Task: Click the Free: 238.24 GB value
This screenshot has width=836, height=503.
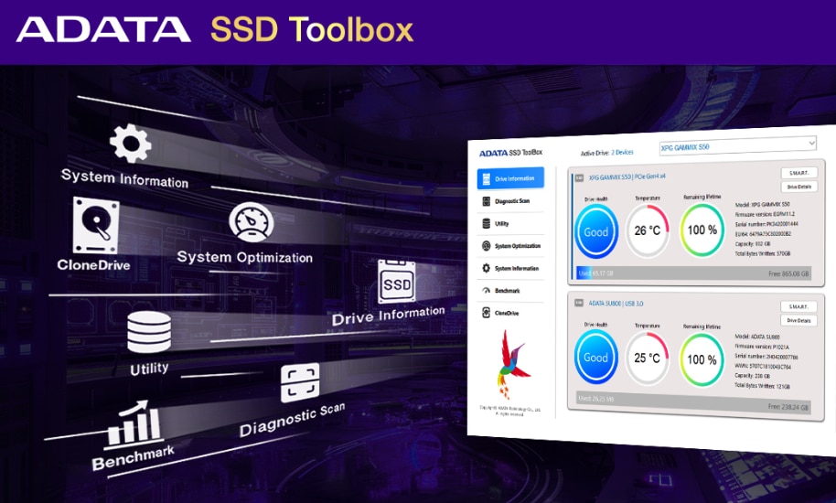Action: point(788,407)
